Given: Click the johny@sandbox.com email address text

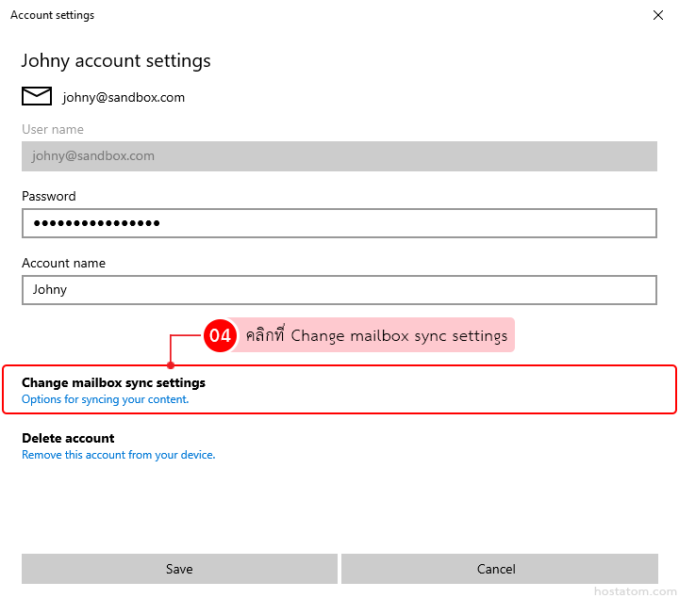Looking at the screenshot, I should pyautogui.click(x=124, y=97).
